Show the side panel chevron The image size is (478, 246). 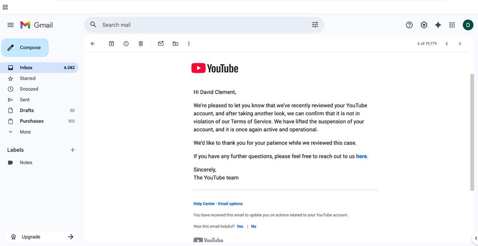475,238
